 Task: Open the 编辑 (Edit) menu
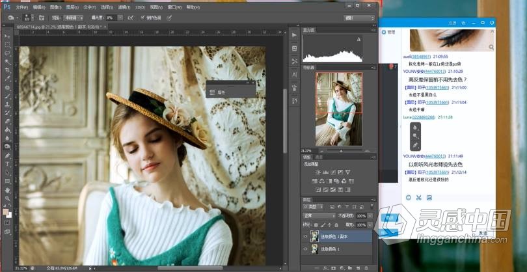click(x=40, y=7)
